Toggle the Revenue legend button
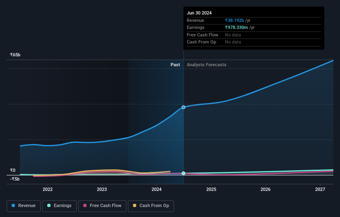 click(x=24, y=206)
